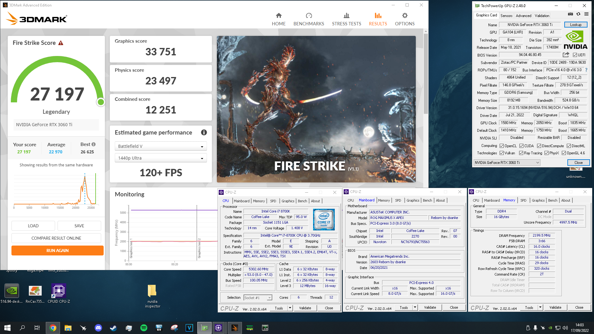The image size is (594, 334).
Task: Switch to the Advanced tab in GPU-Z
Action: click(523, 16)
